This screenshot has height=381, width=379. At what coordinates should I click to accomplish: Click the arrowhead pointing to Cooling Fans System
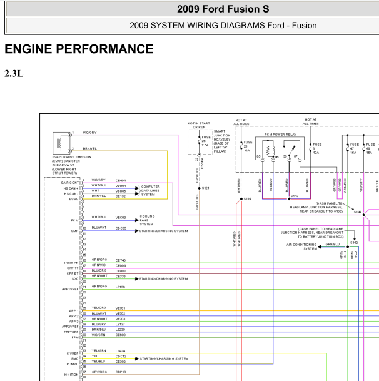point(137,220)
